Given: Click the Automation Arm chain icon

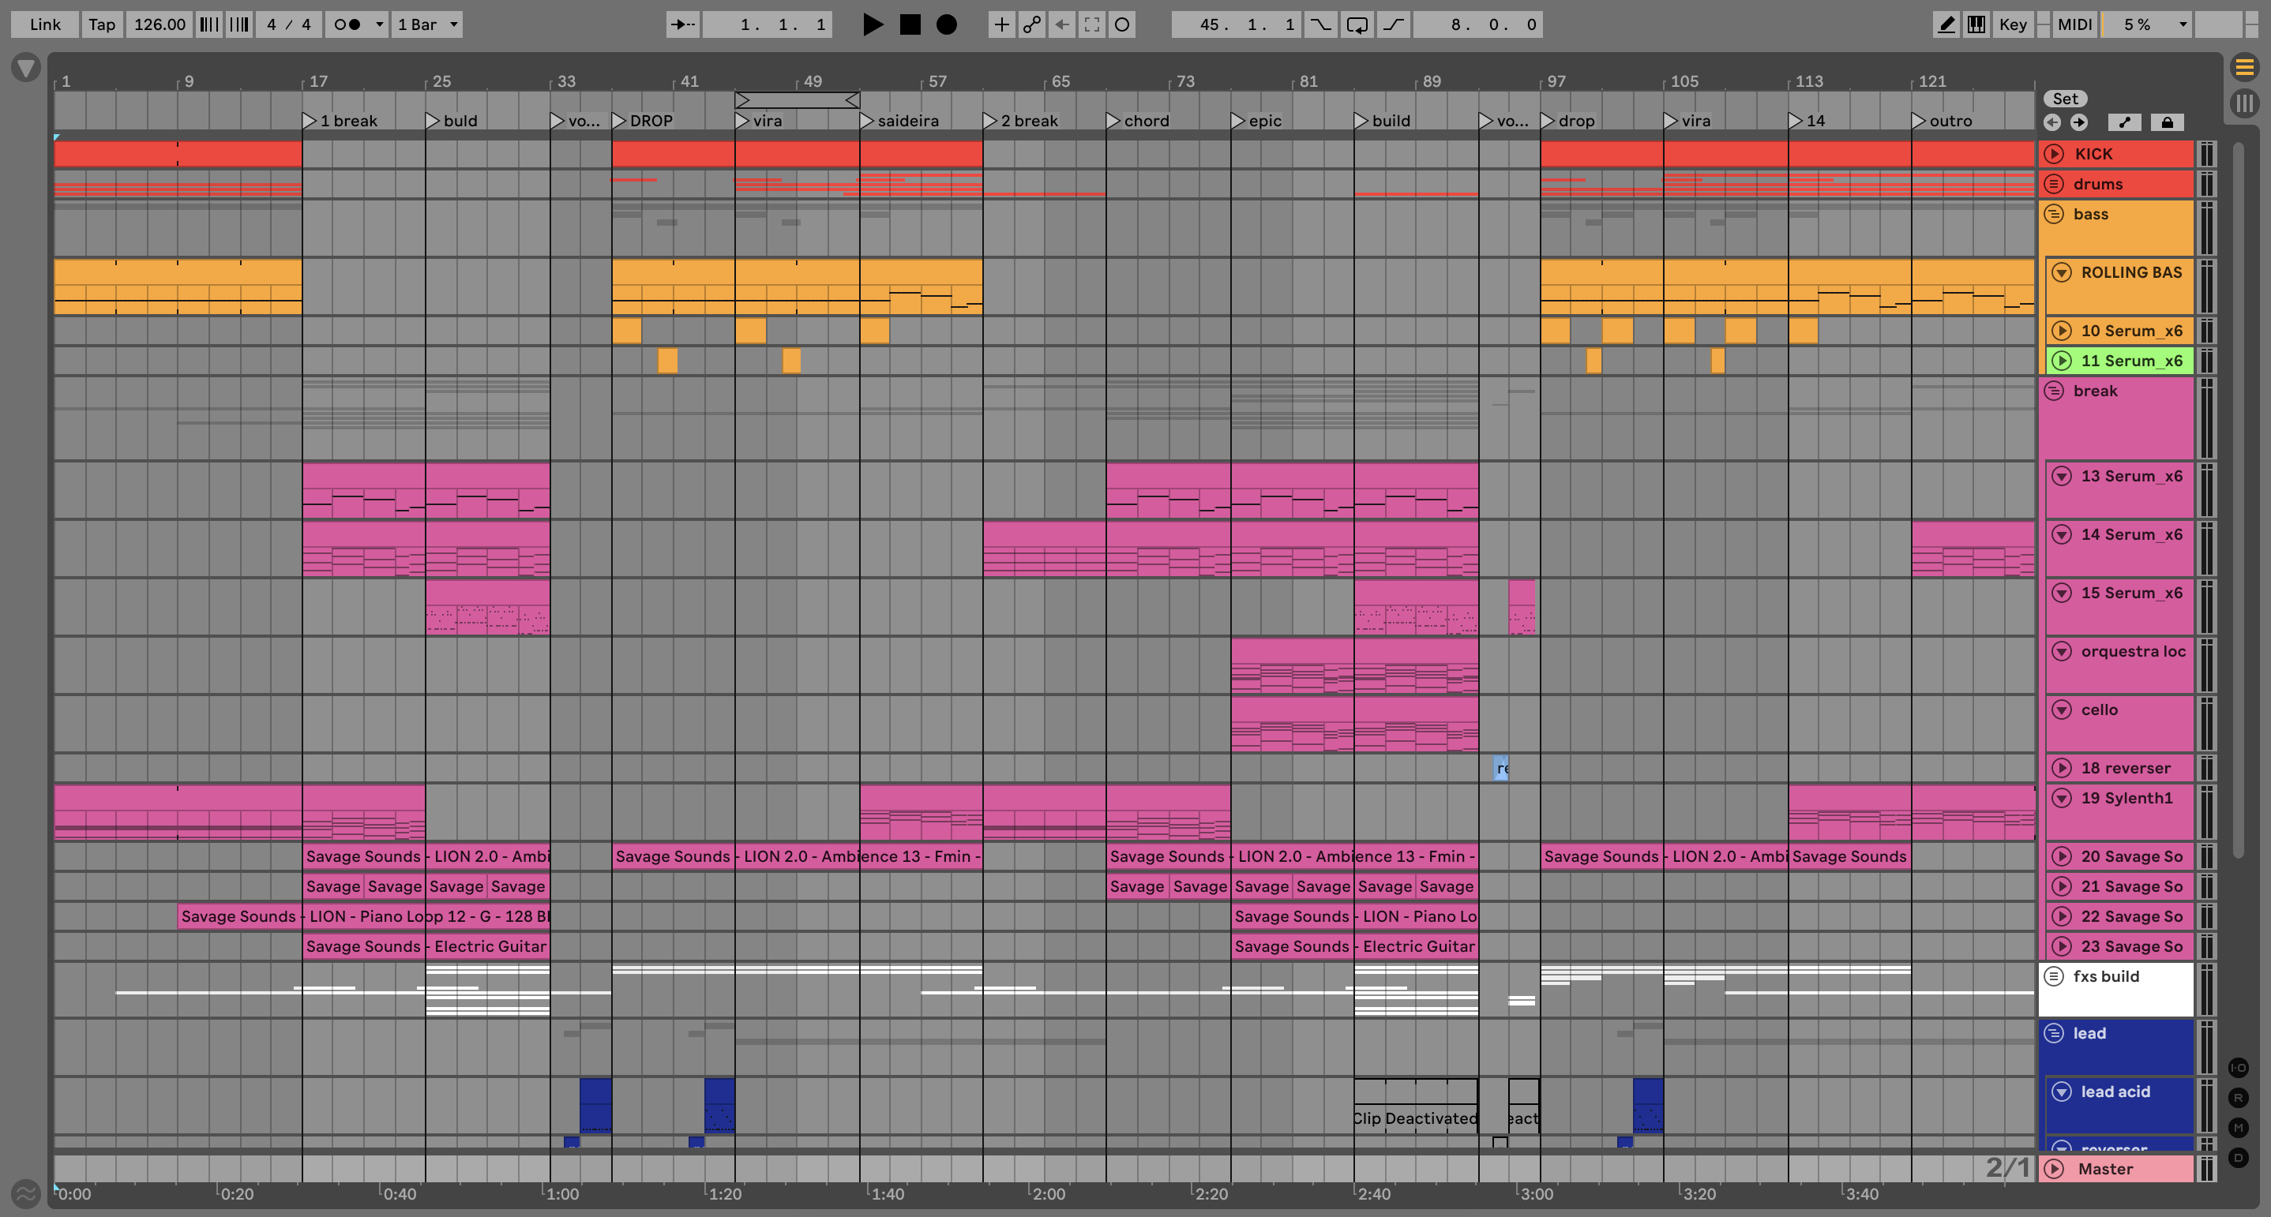Looking at the screenshot, I should [x=1031, y=24].
